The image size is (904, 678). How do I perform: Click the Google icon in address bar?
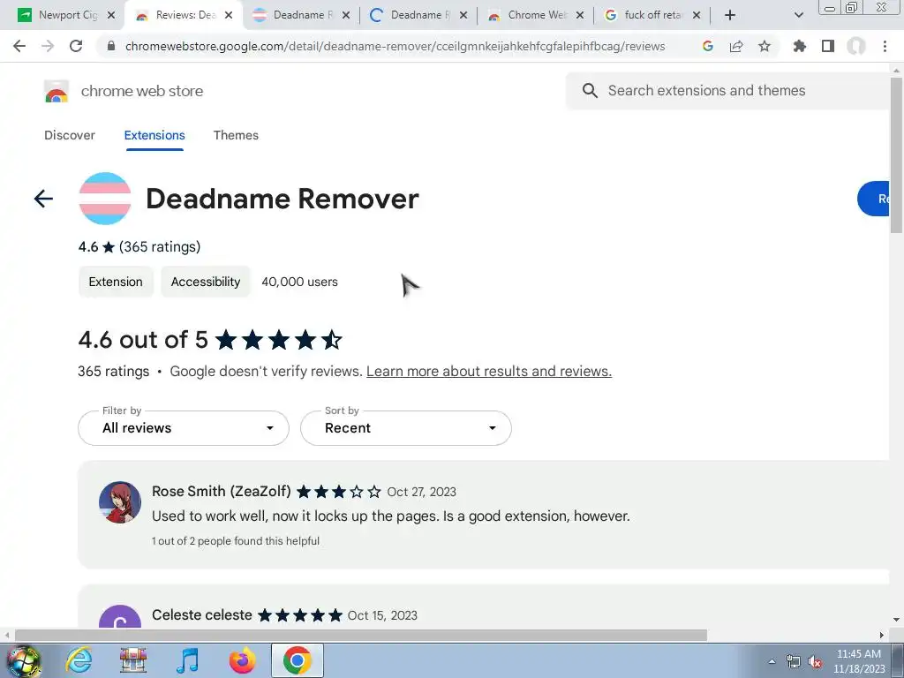point(707,46)
